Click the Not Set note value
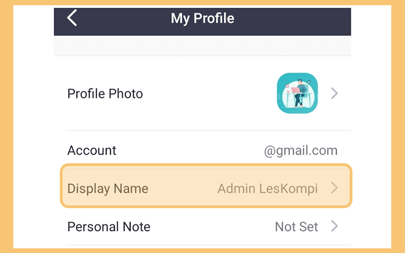405x253 pixels. point(297,227)
